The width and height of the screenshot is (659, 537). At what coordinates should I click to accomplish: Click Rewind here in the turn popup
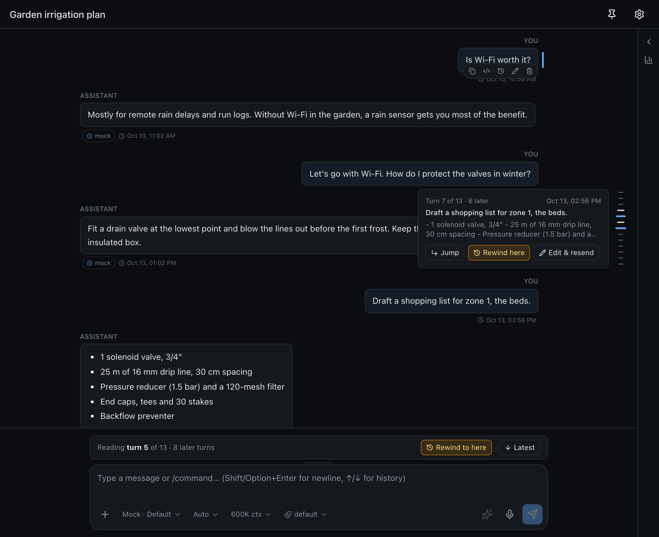pos(499,253)
